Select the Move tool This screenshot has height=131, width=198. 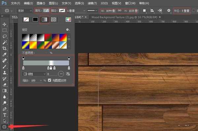coord(5,24)
